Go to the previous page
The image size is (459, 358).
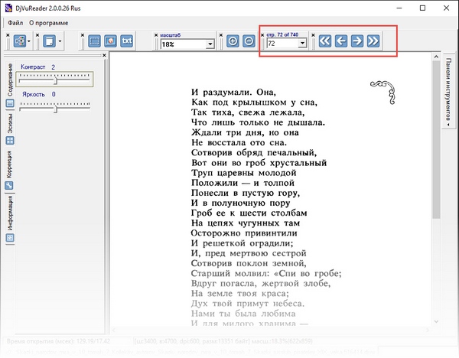[x=341, y=41]
